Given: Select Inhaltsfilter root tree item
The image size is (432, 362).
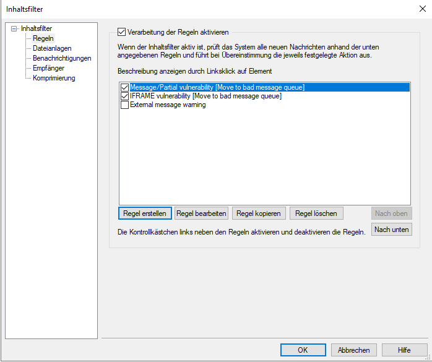Looking at the screenshot, I should pos(37,28).
